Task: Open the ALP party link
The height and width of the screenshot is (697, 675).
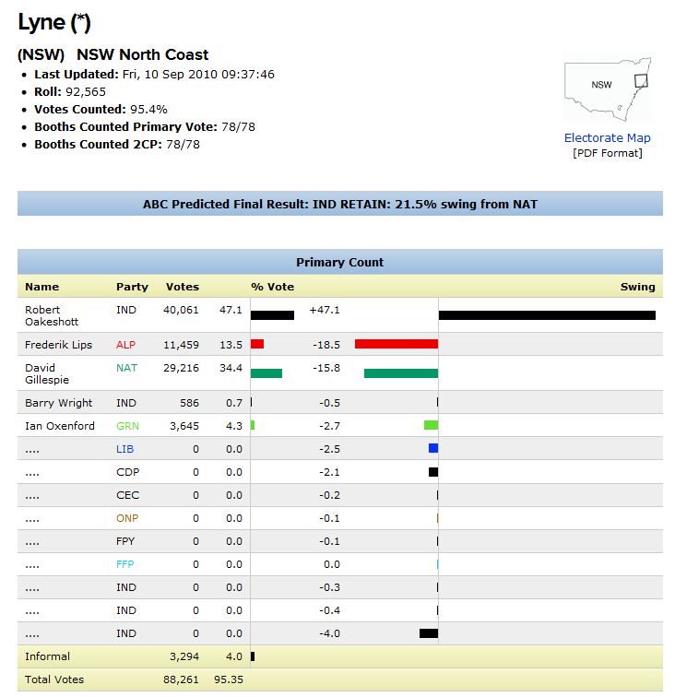Action: coord(126,345)
